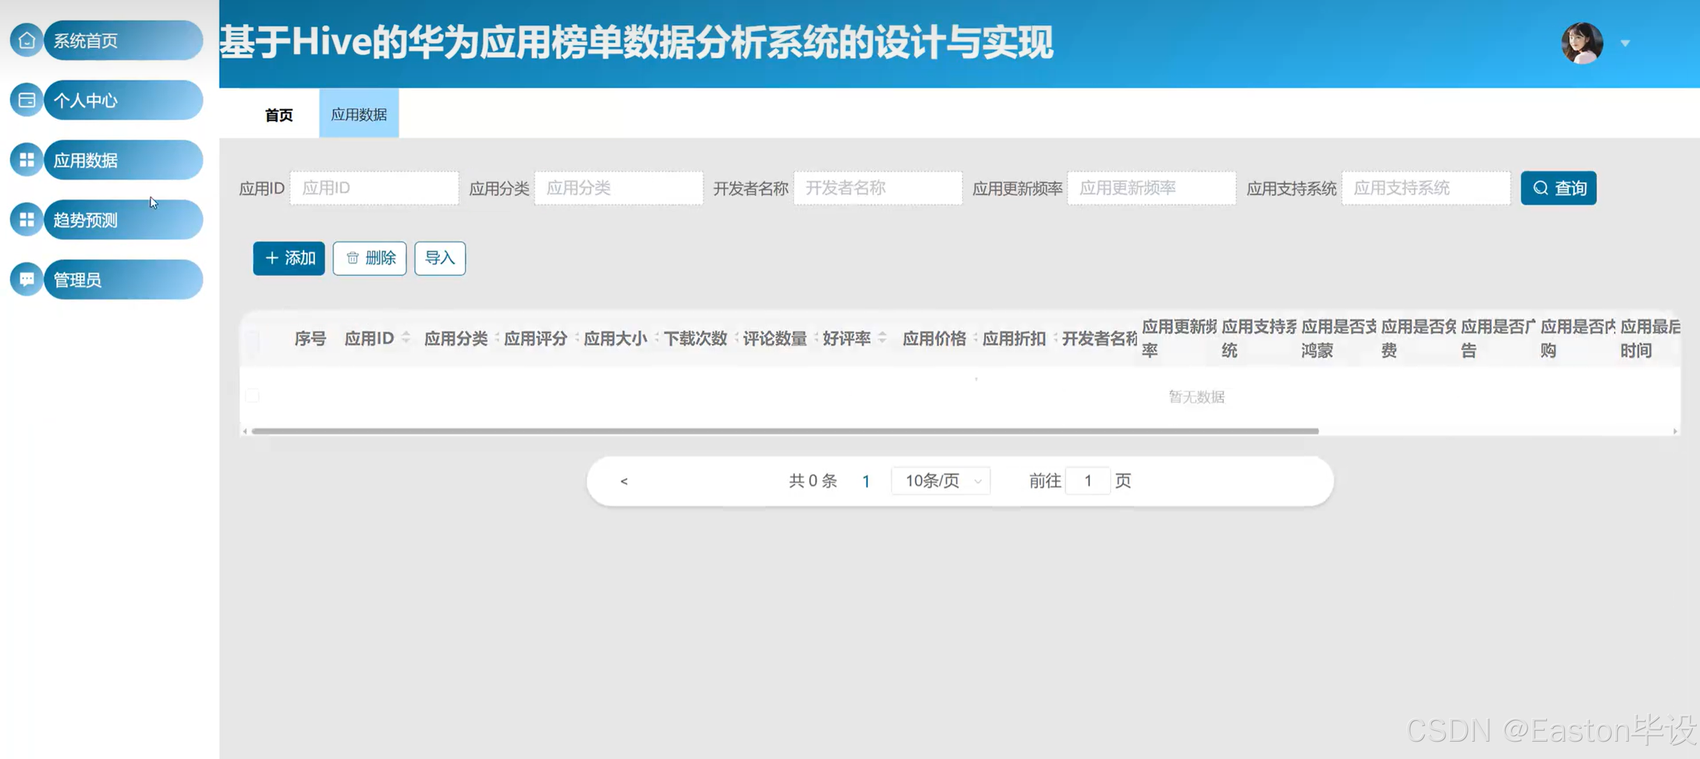Focus the 应用支持系统 search field
The height and width of the screenshot is (759, 1700).
pos(1427,188)
